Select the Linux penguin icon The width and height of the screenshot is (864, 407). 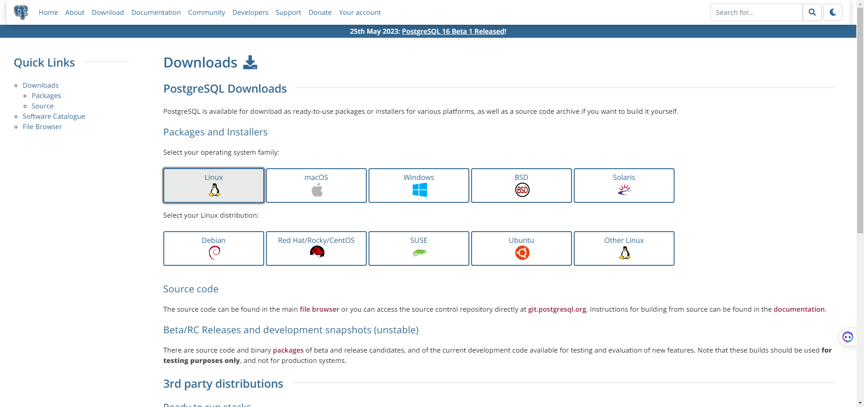214,190
